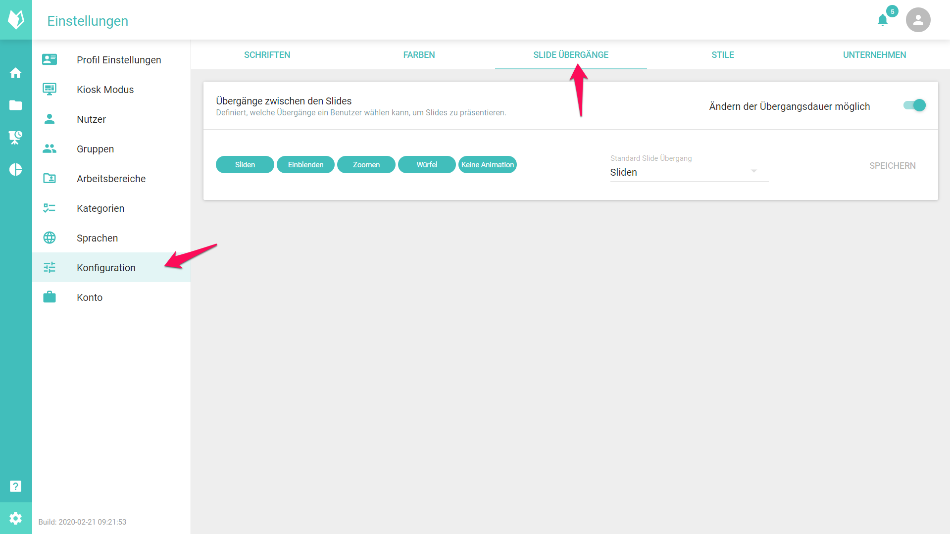The image size is (950, 534).
Task: Open the help question mark icon
Action: point(16,486)
